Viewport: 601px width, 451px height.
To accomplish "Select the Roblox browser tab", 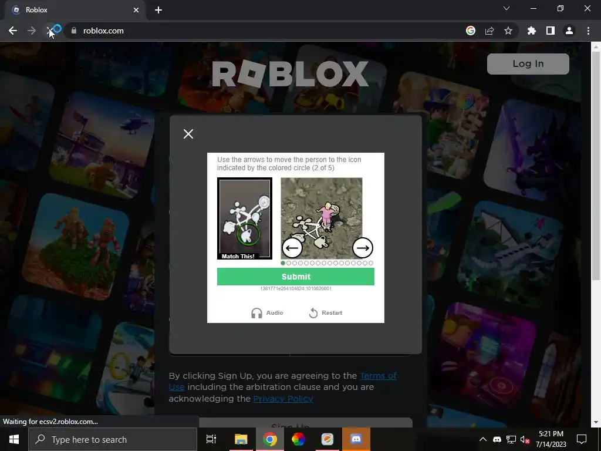I will [x=76, y=10].
